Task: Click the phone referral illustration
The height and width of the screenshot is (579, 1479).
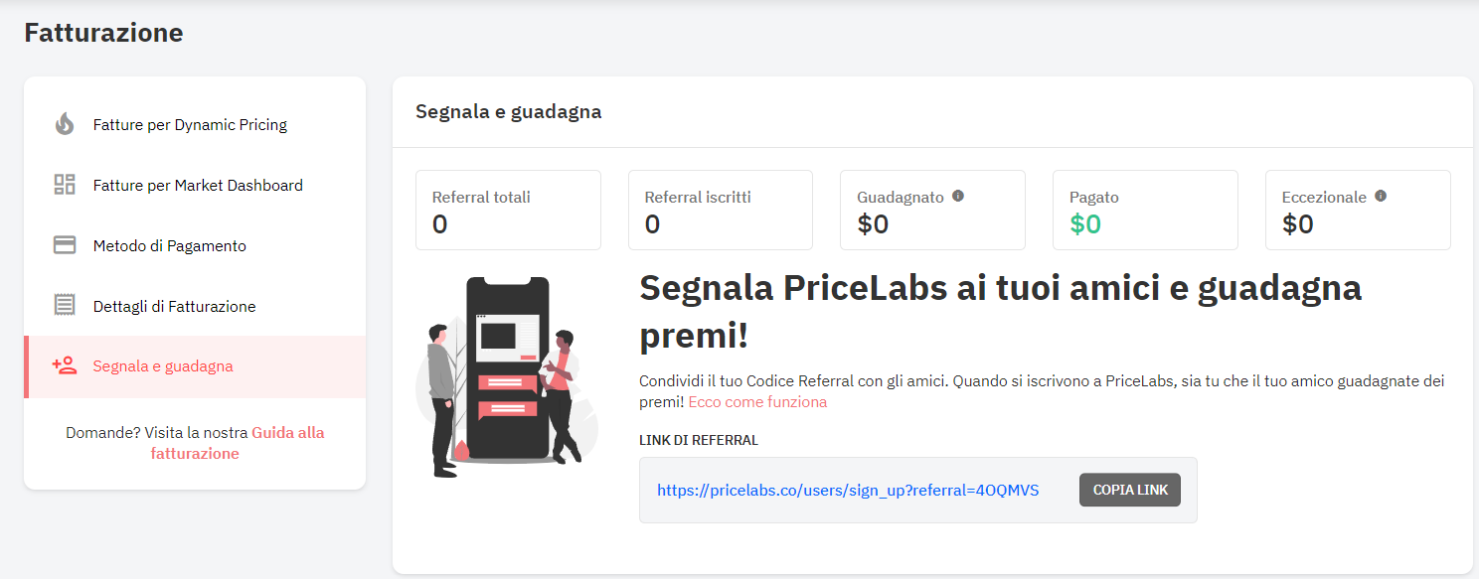Action: [x=507, y=377]
